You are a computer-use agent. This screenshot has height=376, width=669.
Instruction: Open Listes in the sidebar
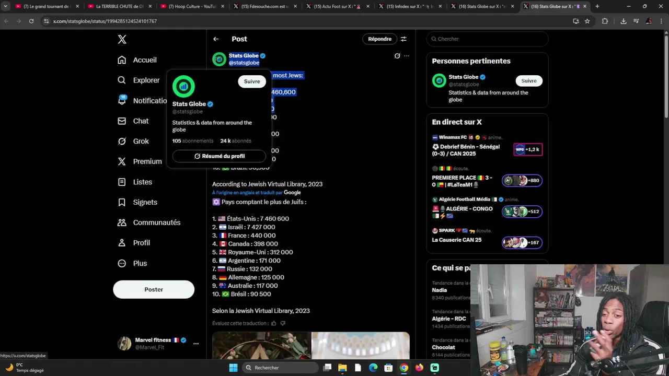pos(135,182)
